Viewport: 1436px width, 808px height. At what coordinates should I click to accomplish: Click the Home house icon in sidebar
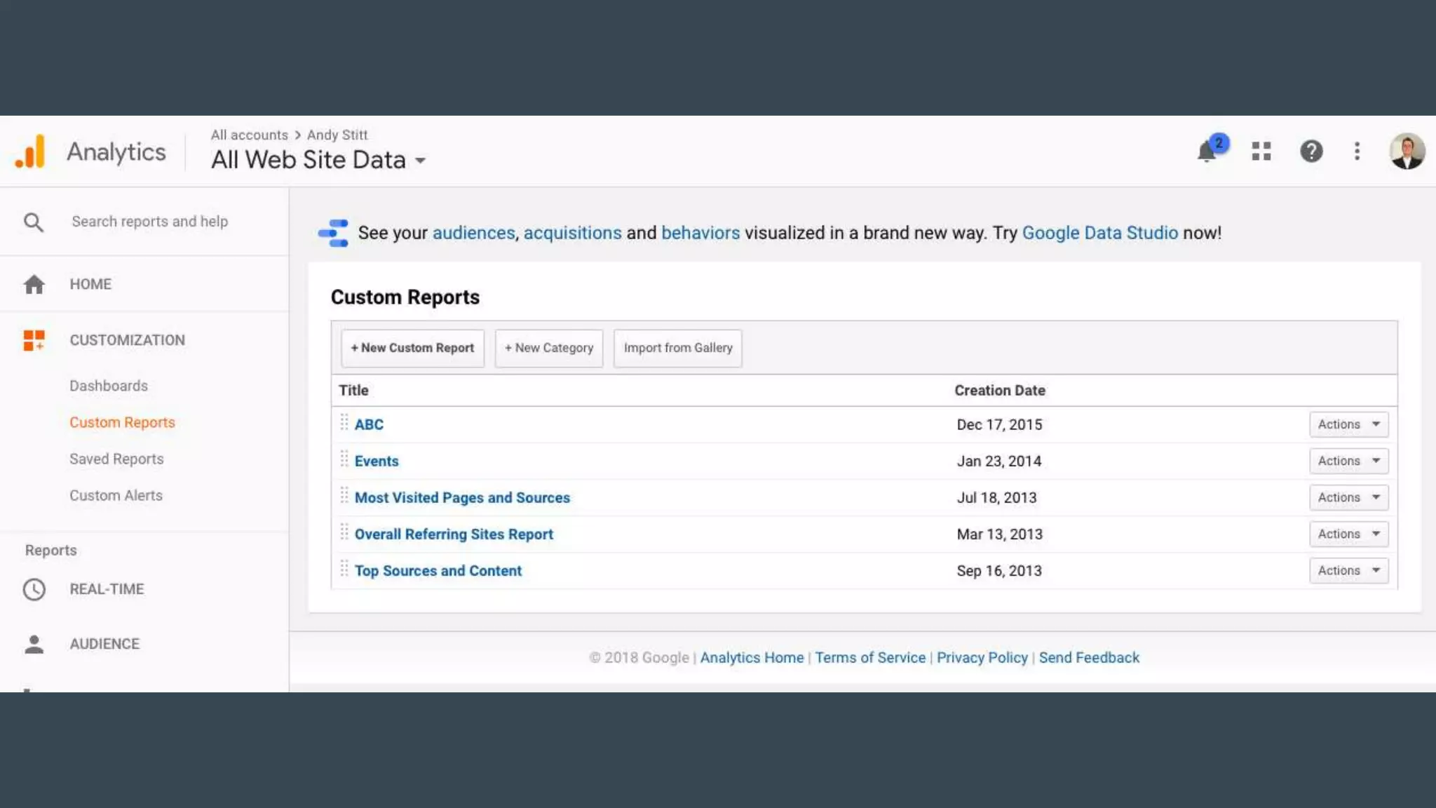pos(34,284)
